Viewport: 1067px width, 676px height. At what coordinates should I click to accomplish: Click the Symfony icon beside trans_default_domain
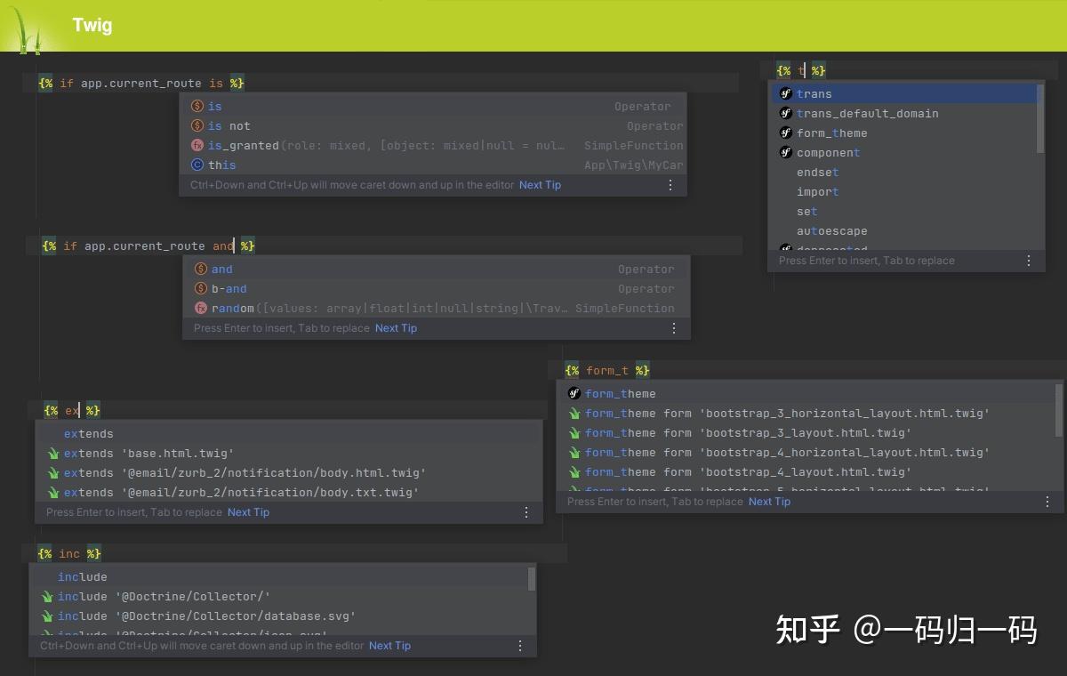pyautogui.click(x=785, y=113)
